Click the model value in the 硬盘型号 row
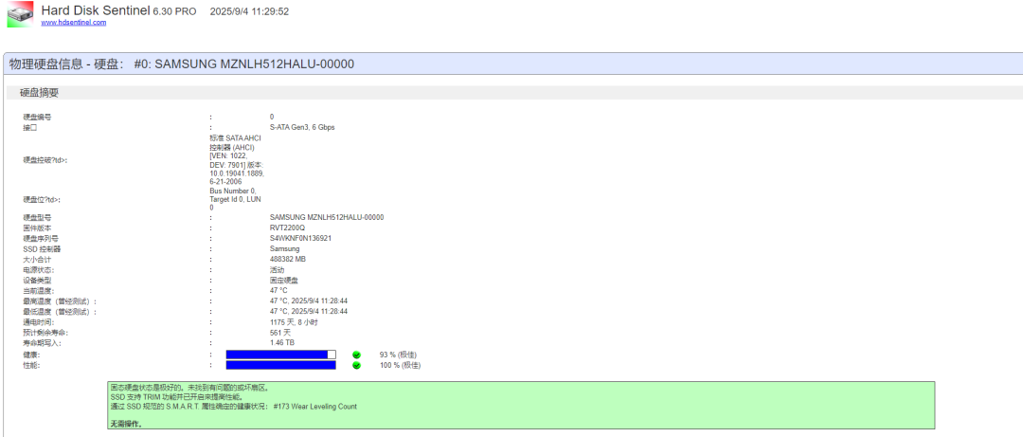The image size is (1023, 437). tap(327, 217)
